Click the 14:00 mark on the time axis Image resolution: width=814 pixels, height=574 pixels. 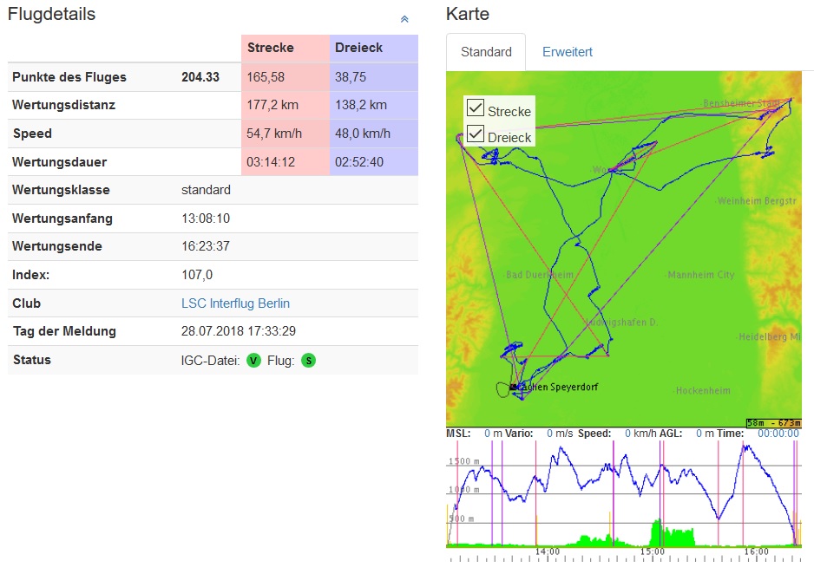547,551
